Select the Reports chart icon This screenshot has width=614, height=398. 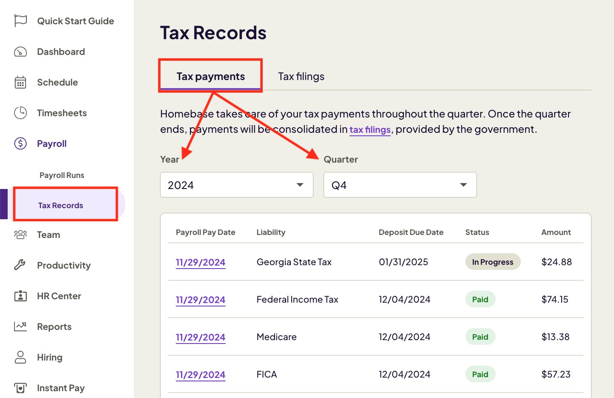click(20, 326)
